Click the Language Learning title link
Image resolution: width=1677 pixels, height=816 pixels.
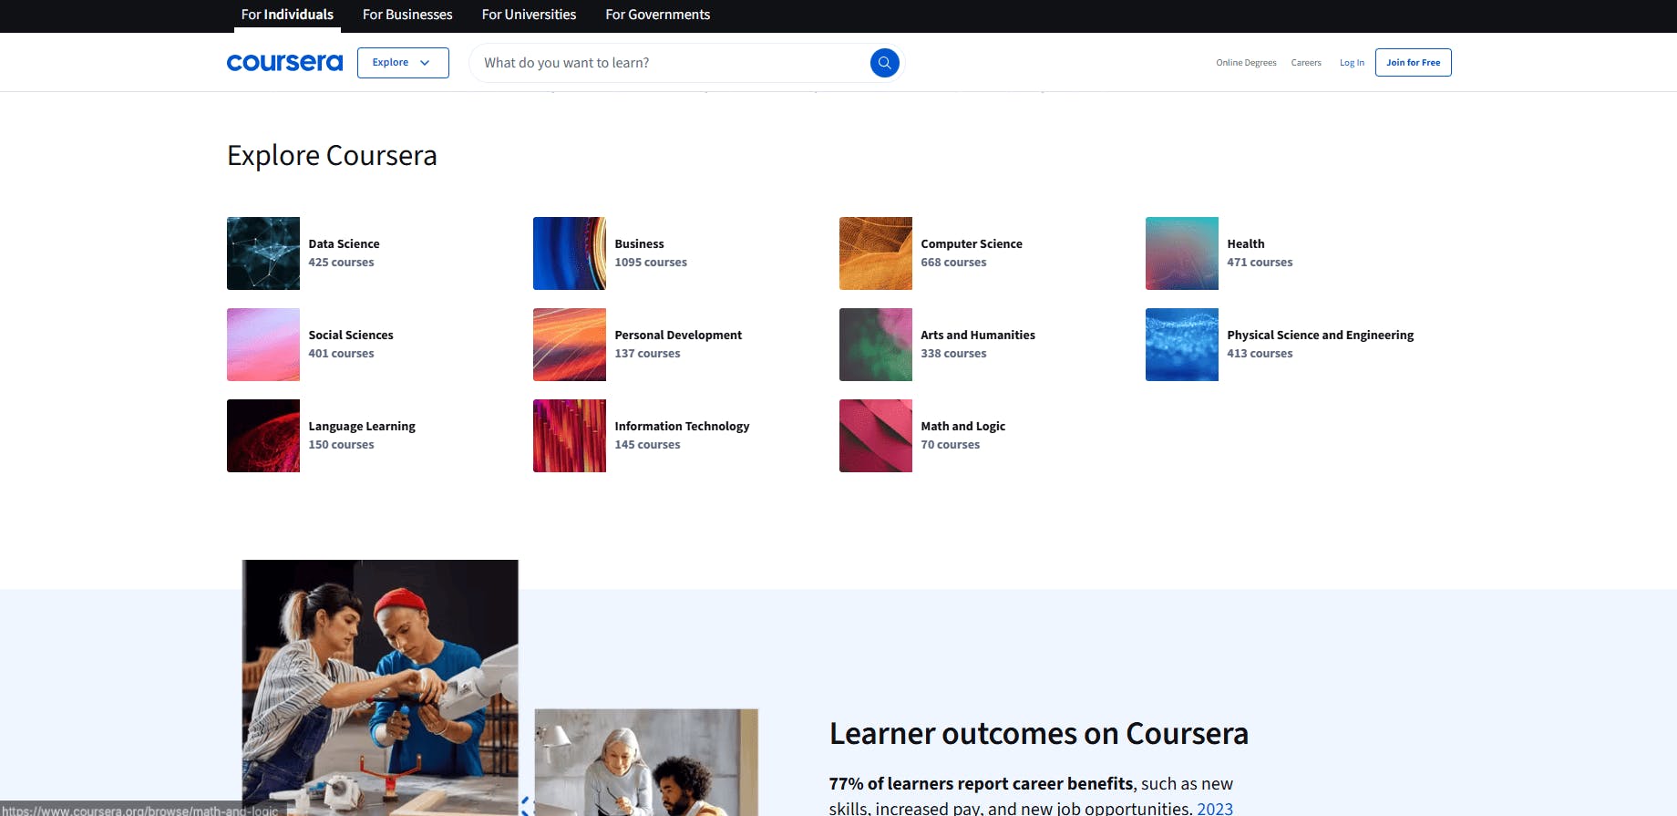click(362, 427)
